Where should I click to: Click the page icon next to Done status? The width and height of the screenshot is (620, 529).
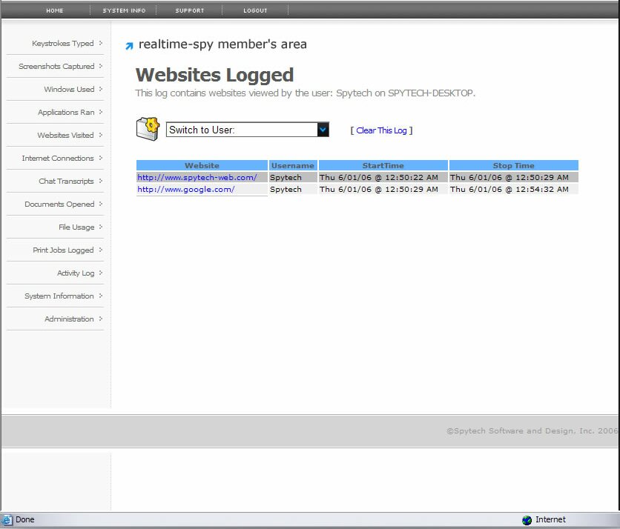point(7,520)
